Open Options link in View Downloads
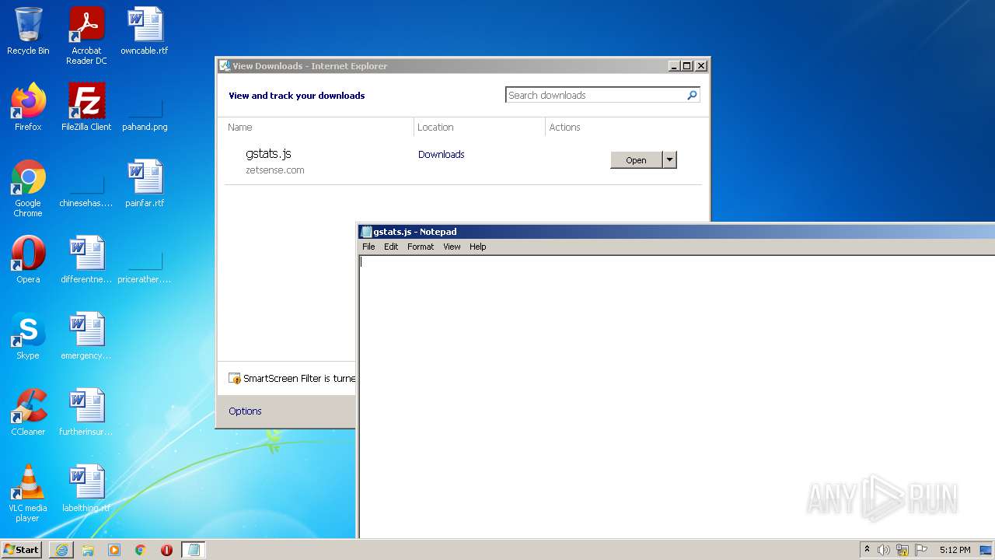The width and height of the screenshot is (995, 560). coord(245,411)
